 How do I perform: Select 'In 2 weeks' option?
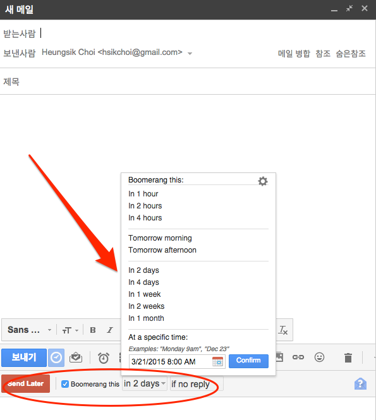[x=147, y=306]
